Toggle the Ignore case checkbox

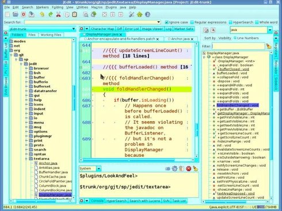pos(167,22)
